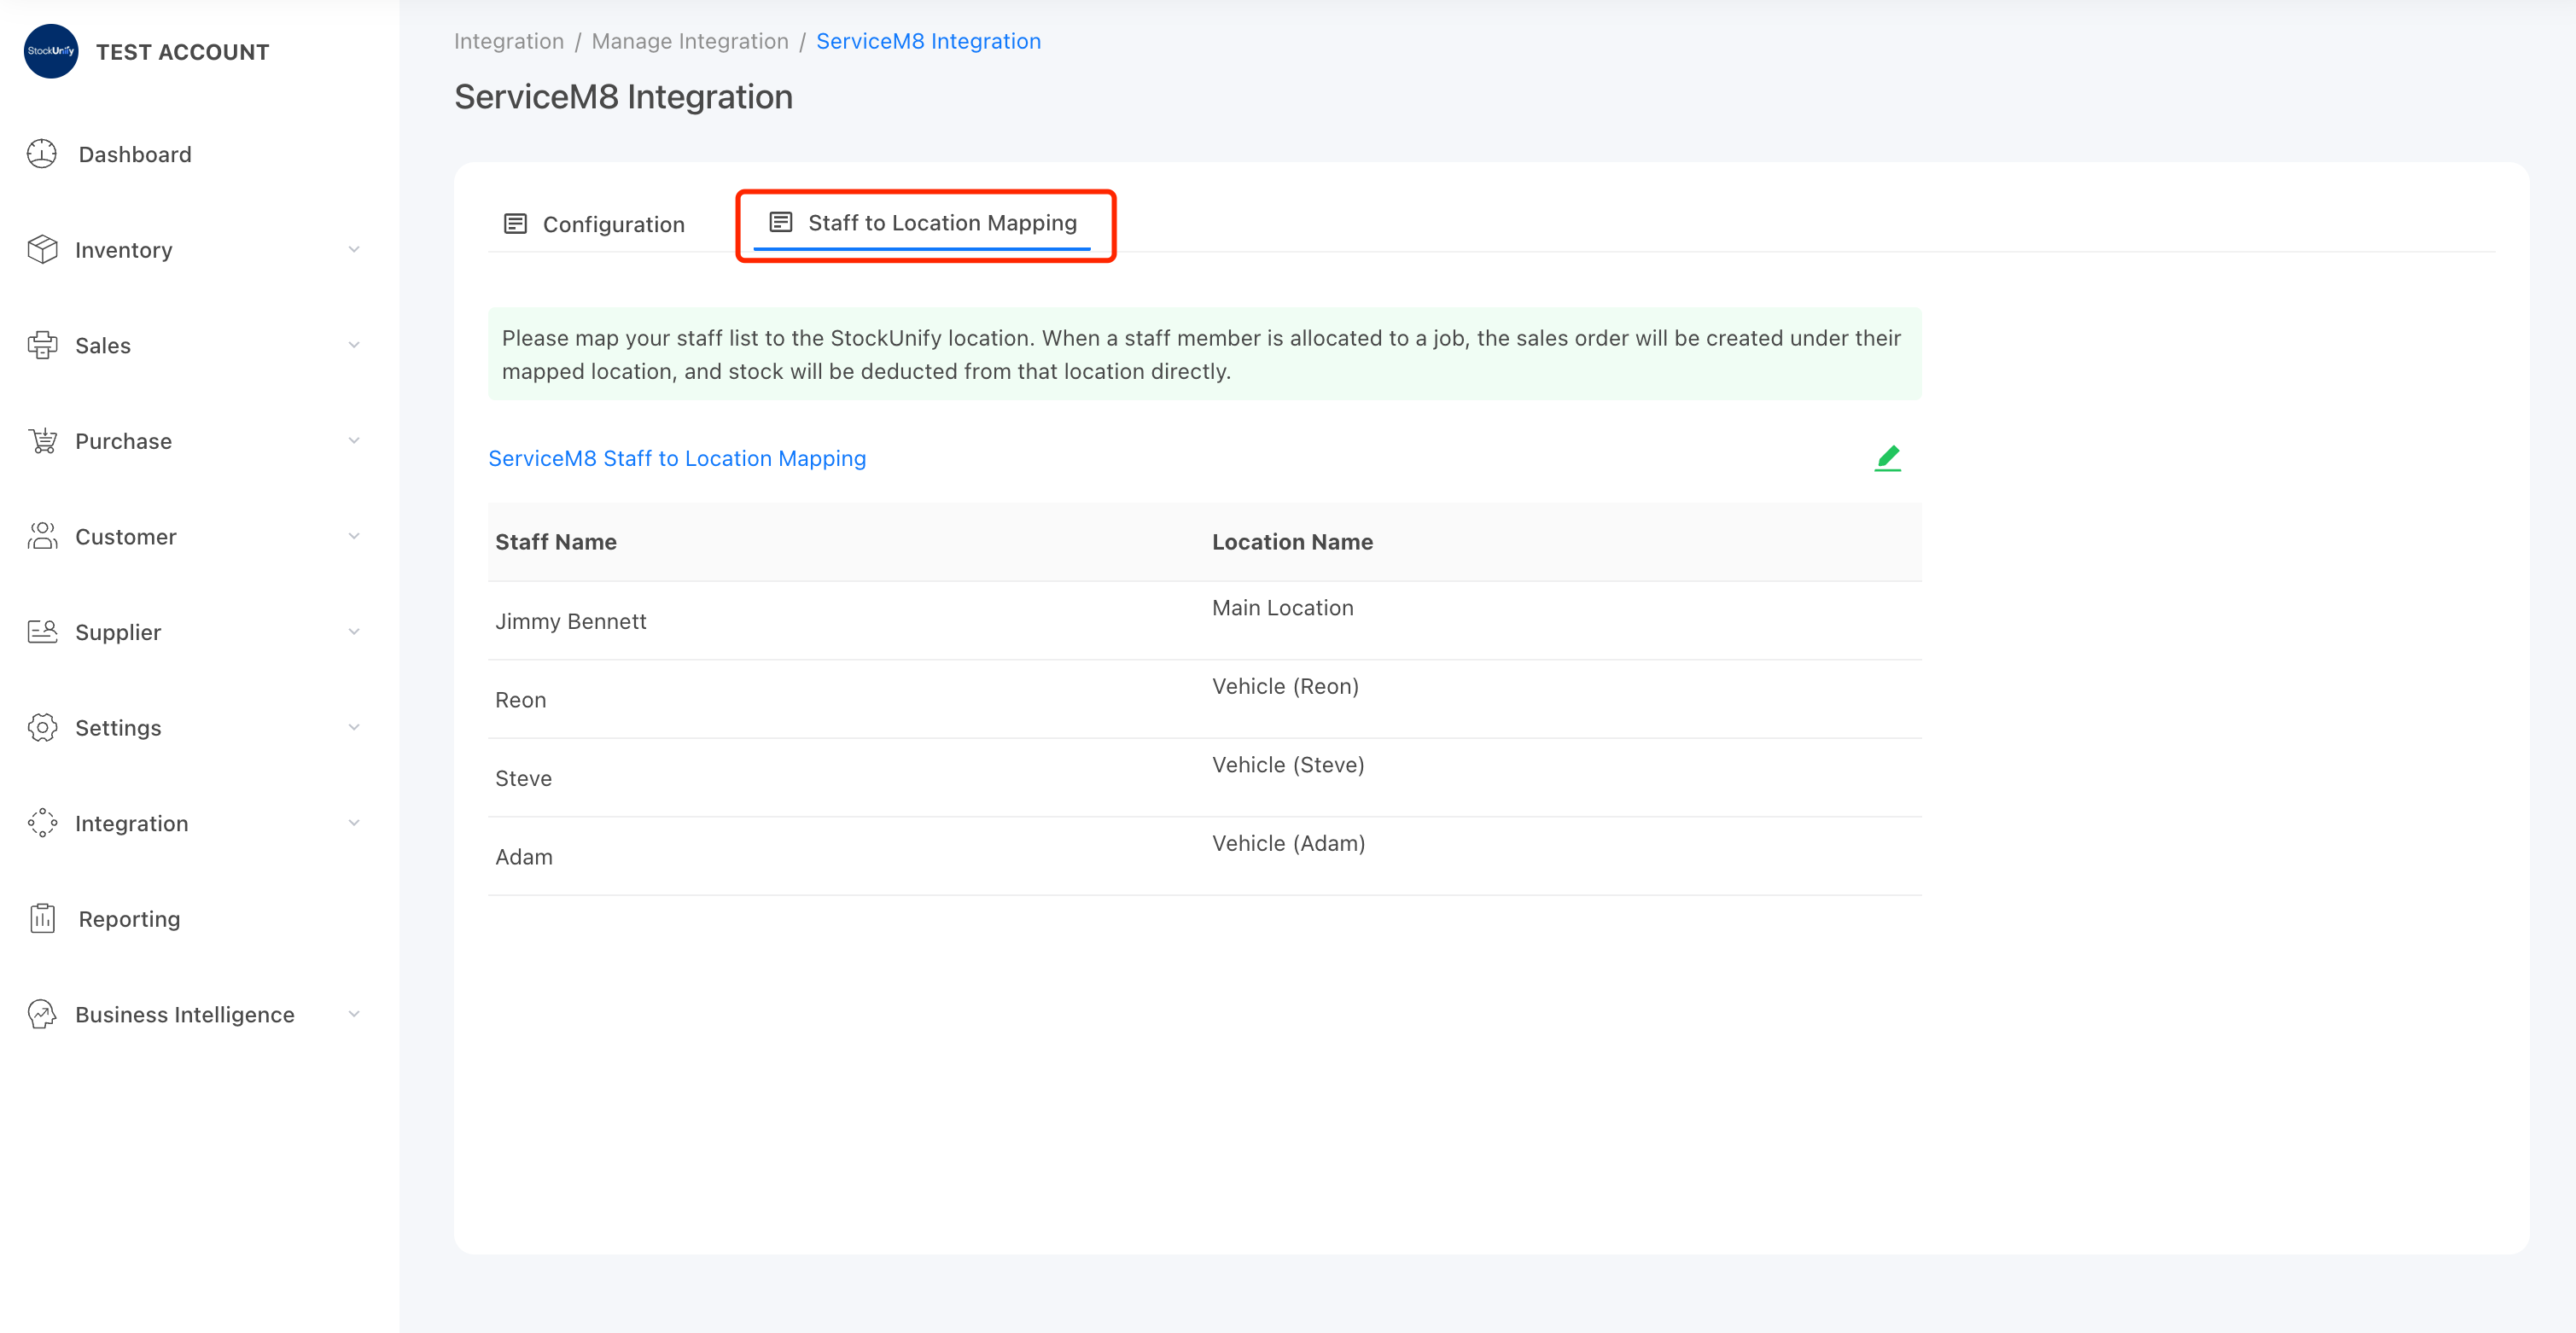Click the Settings gear icon
This screenshot has height=1333, width=2576.
pyautogui.click(x=42, y=727)
